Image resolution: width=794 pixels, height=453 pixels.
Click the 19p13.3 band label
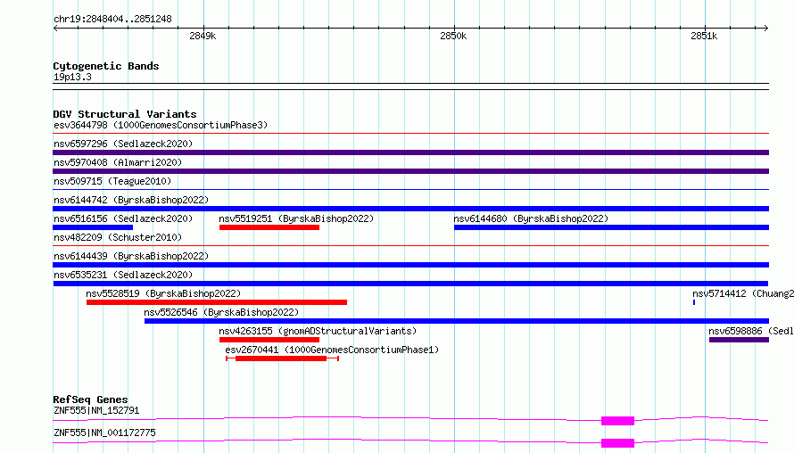(72, 77)
